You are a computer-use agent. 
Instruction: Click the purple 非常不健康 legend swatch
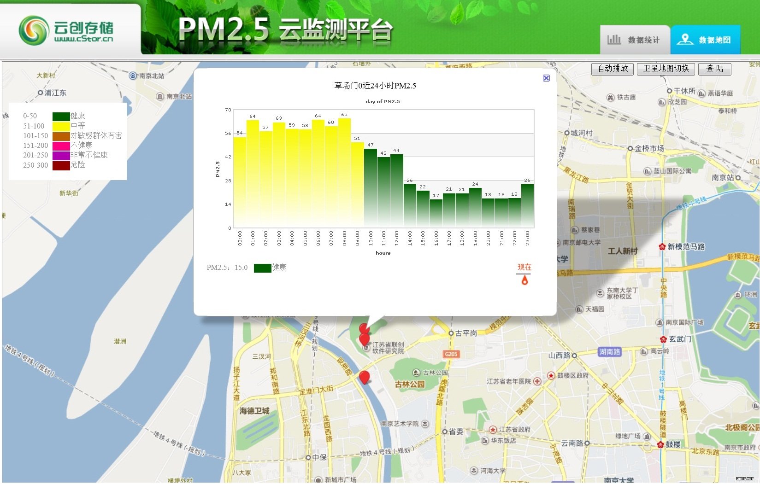(61, 155)
